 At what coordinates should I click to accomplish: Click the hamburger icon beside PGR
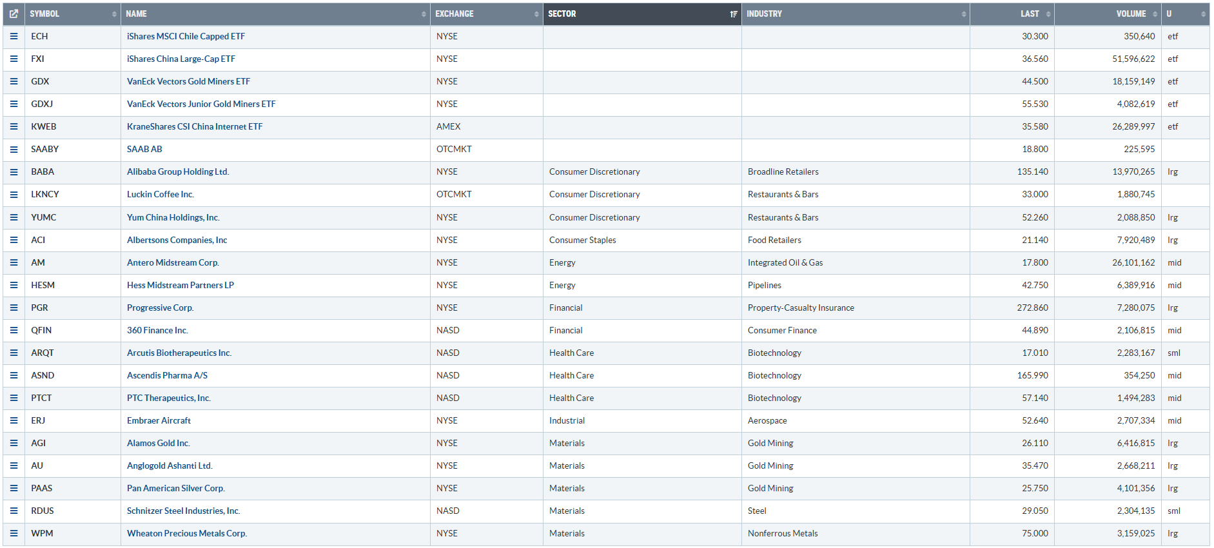[14, 308]
